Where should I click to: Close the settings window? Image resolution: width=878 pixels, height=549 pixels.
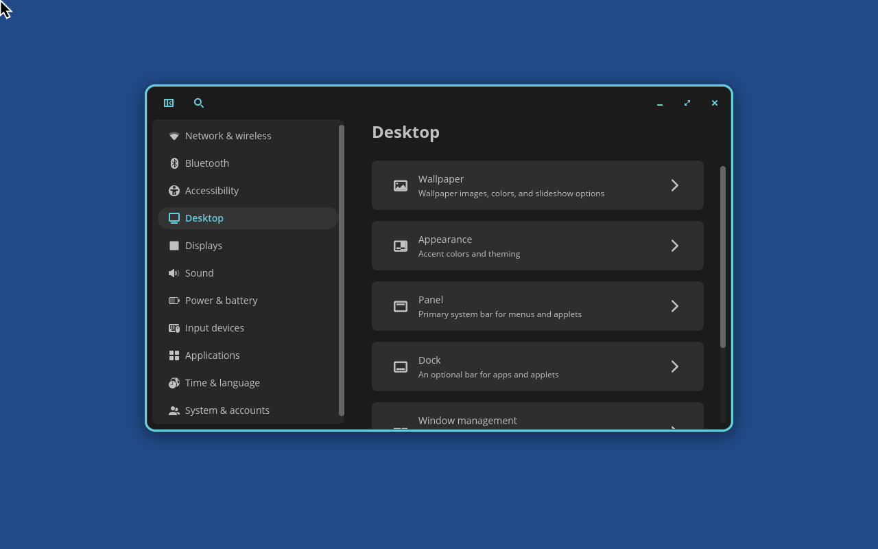pyautogui.click(x=715, y=103)
